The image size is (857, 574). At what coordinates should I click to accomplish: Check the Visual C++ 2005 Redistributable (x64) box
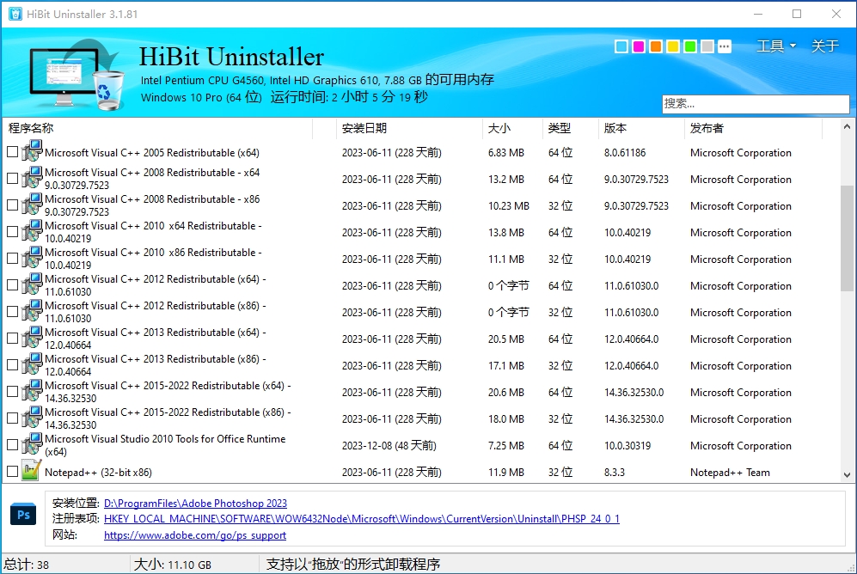coord(12,152)
